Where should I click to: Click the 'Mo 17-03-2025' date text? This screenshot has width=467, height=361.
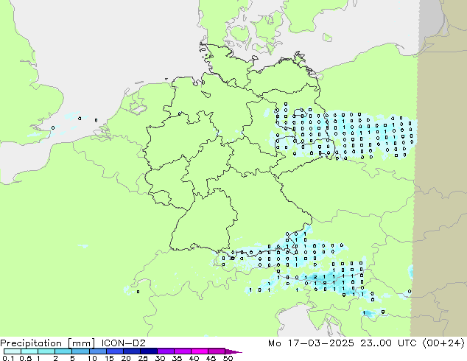[x=312, y=343]
